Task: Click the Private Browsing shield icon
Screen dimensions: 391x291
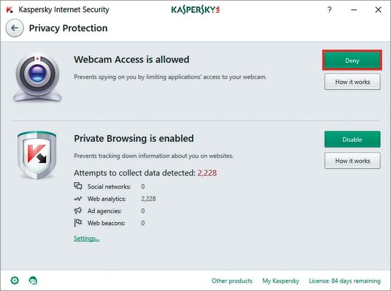Action: 37,155
